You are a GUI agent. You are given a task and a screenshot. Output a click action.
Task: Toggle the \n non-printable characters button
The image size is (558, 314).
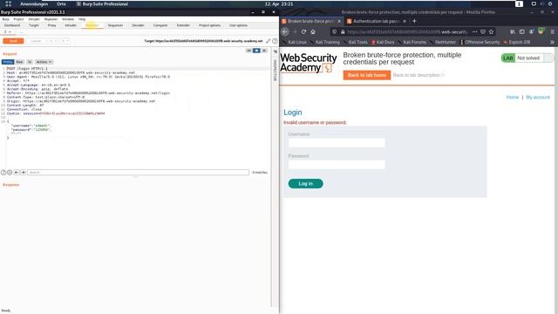tap(30, 62)
